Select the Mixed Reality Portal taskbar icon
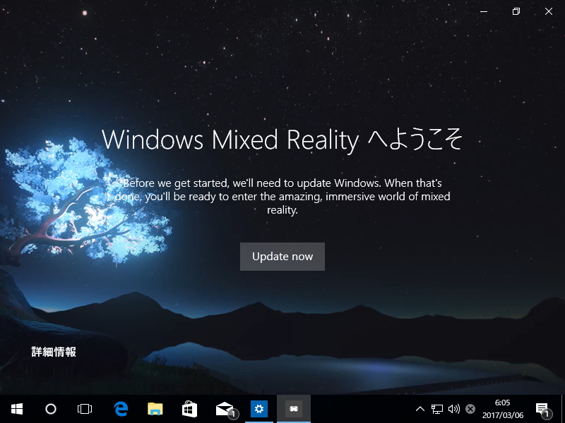 pos(294,409)
